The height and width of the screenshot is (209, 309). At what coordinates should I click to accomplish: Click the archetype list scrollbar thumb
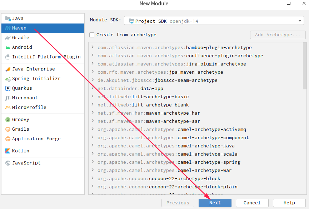tap(305, 66)
